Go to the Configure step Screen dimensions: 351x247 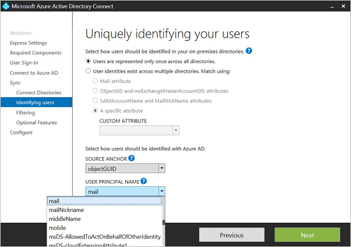pyautogui.click(x=21, y=132)
